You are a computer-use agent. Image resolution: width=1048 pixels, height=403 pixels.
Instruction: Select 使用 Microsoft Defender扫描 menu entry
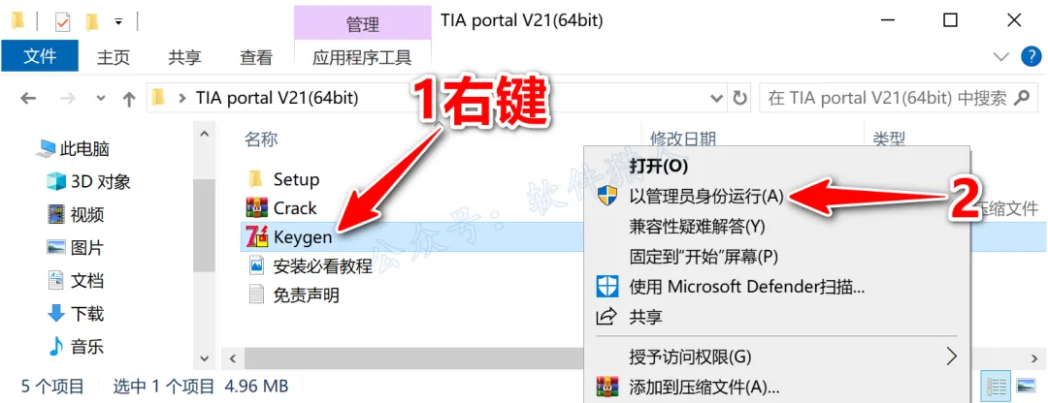(x=747, y=287)
